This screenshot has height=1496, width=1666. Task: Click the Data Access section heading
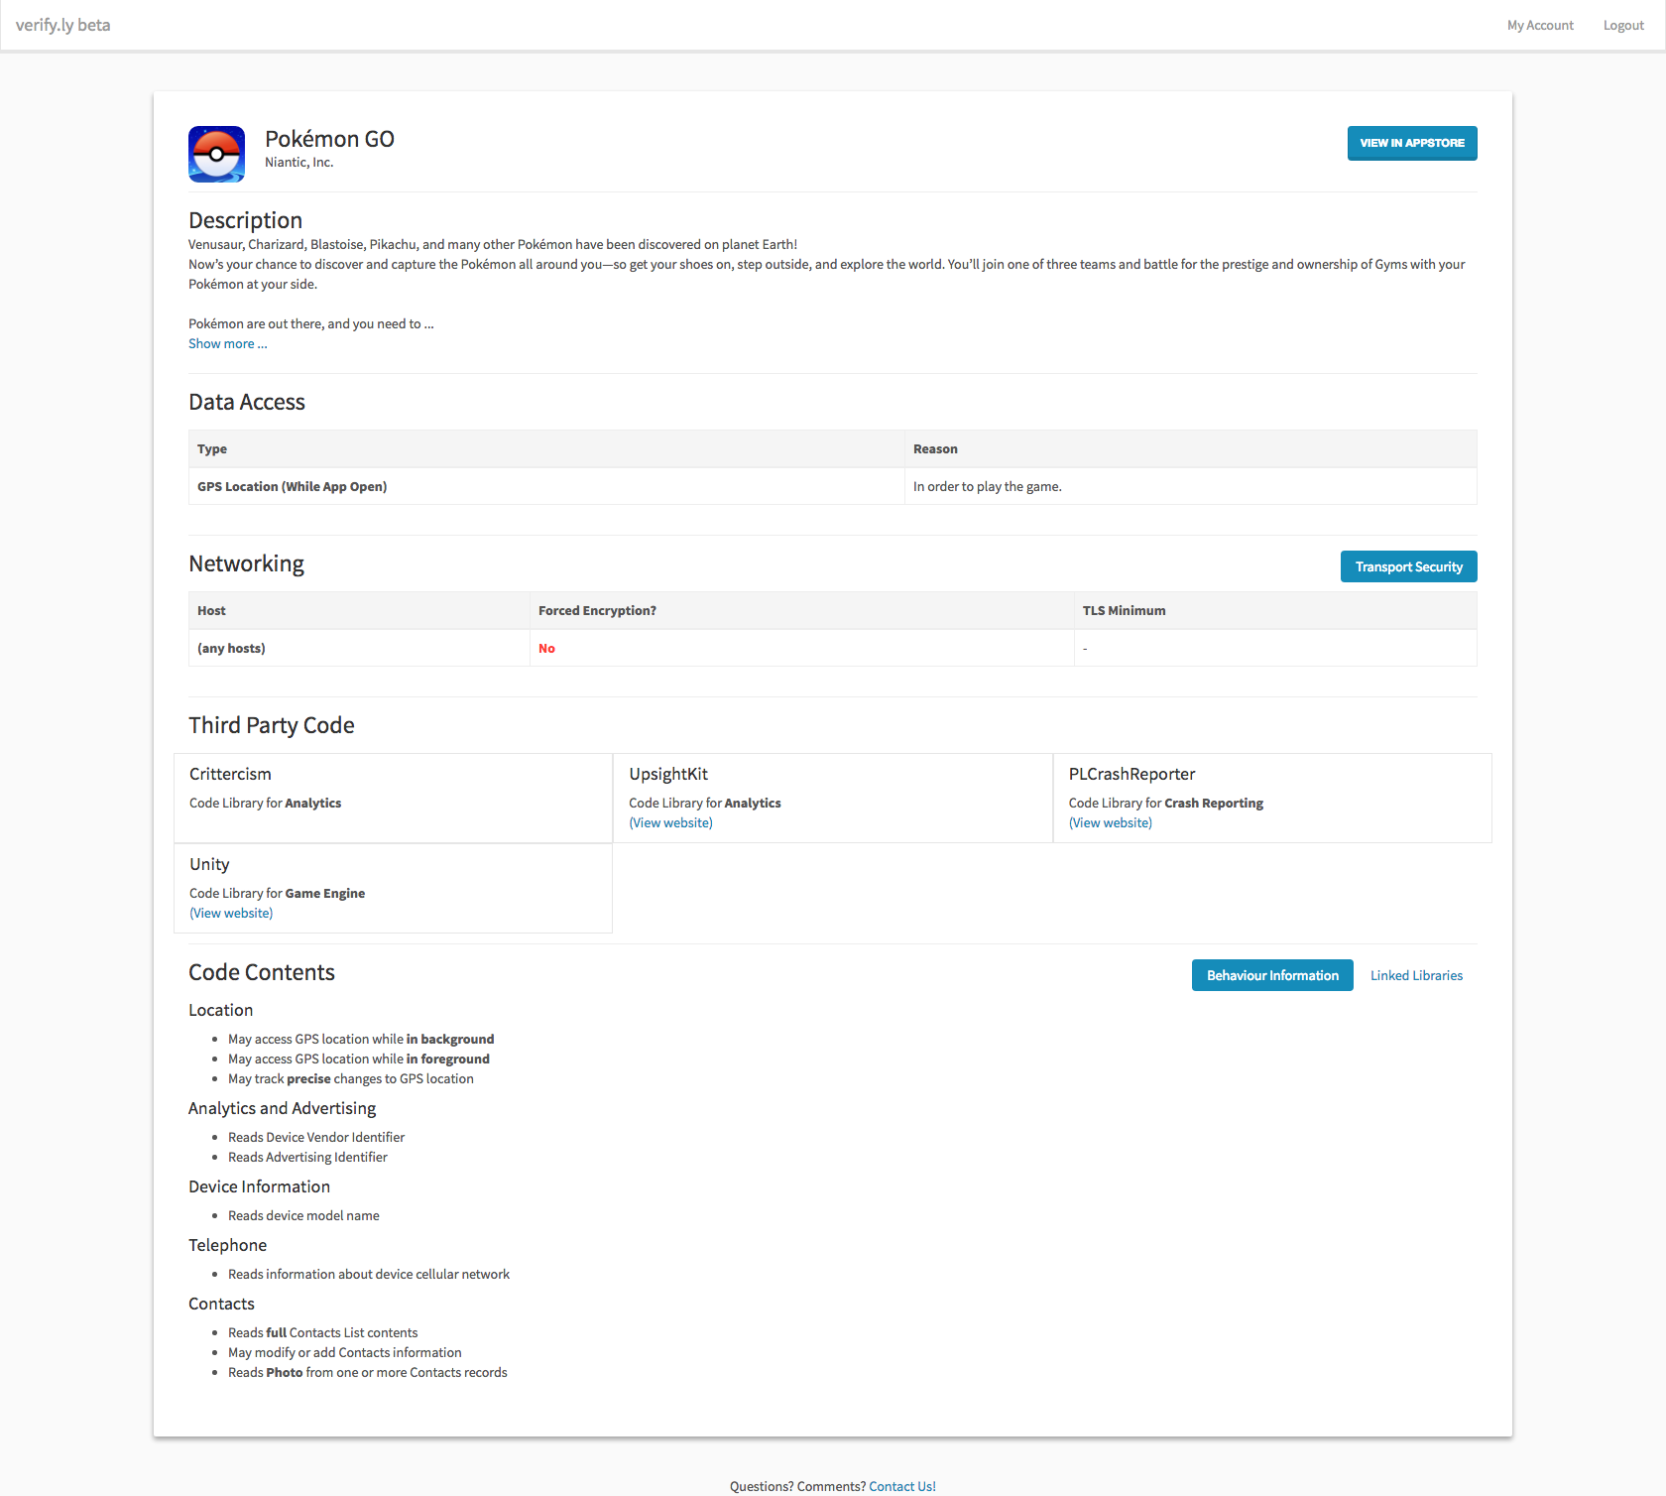(x=247, y=402)
